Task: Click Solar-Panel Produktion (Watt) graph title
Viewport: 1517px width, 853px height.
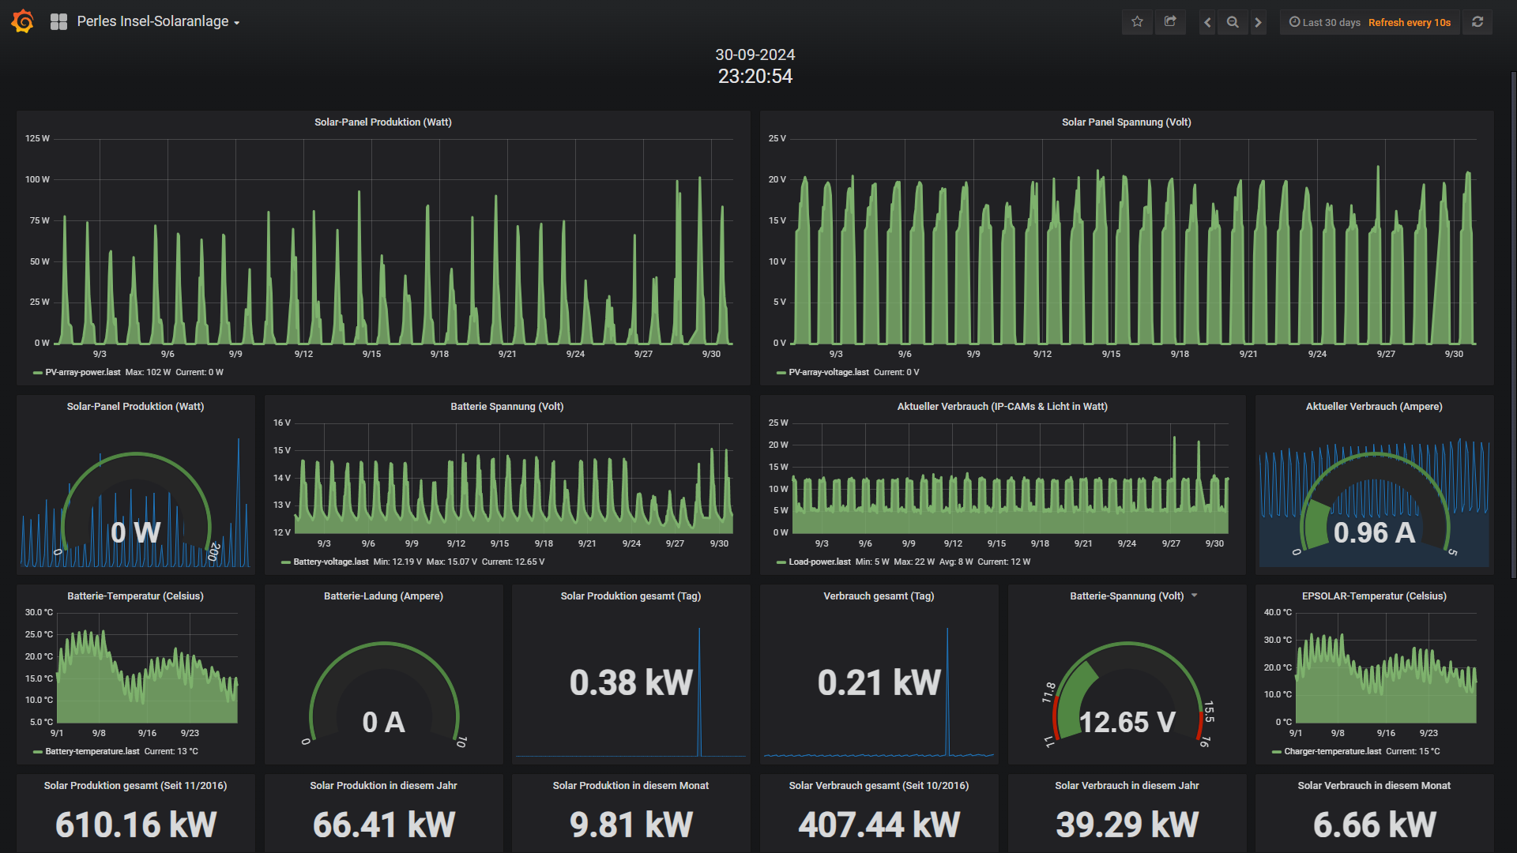Action: tap(382, 122)
